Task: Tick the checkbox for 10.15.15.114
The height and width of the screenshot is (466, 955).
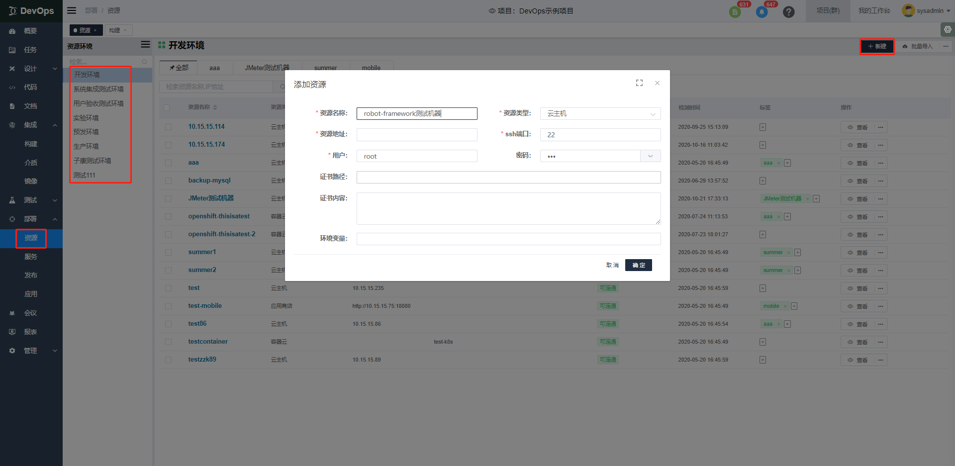Action: click(168, 127)
